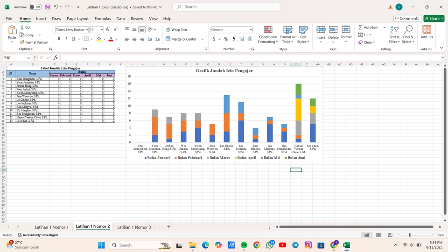The height and width of the screenshot is (252, 448).
Task: Open the font size dropdown
Action: pos(102,30)
